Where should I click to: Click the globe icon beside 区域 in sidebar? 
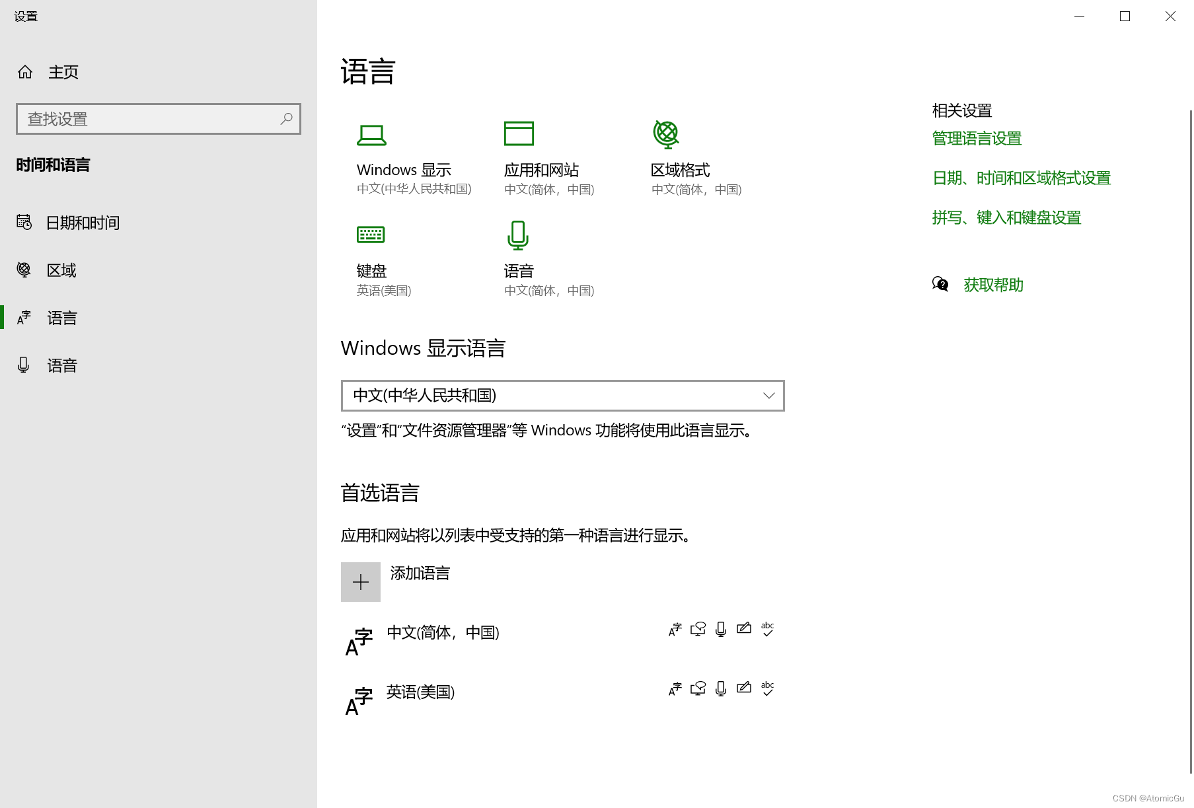tap(24, 270)
